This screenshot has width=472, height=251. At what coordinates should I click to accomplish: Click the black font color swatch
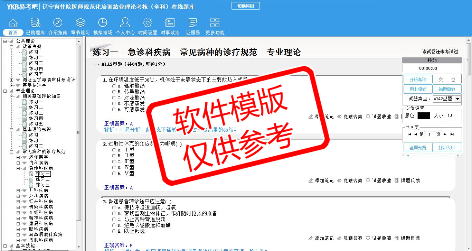point(424,115)
